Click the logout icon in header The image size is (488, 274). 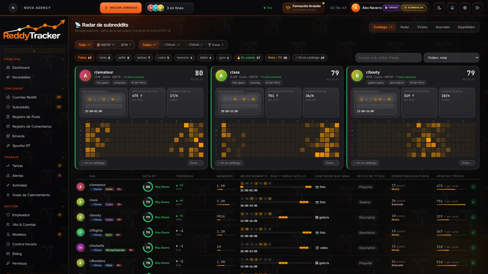(478, 8)
